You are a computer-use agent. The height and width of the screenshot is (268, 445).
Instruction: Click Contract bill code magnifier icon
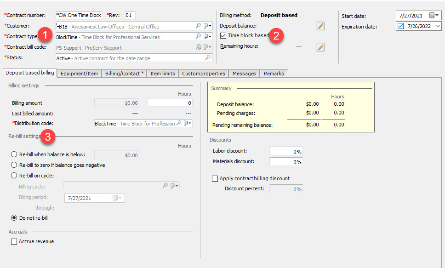coord(199,47)
